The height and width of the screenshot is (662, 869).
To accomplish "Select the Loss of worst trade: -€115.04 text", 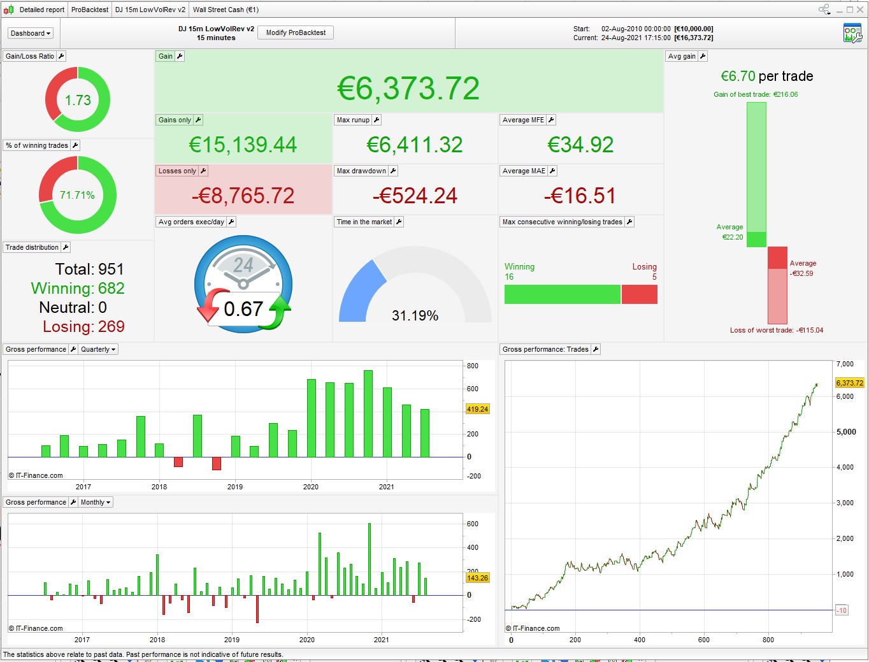I will tap(777, 330).
